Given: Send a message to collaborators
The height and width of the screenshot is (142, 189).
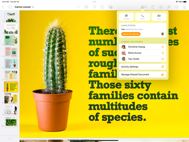Looking at the screenshot, I should [x=126, y=17].
